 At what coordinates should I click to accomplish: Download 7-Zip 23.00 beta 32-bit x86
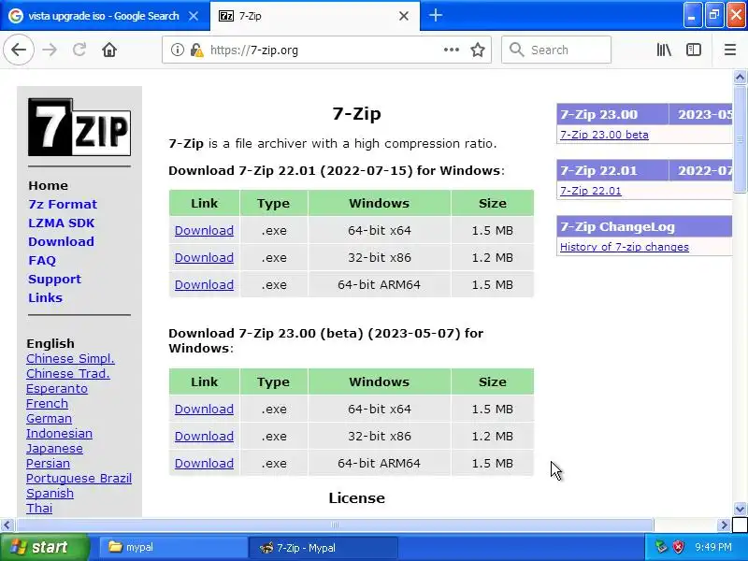204,437
